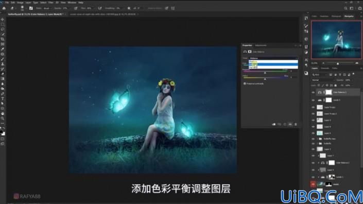363x204 pixels.
Task: Click the Navigator zoom out button
Action: (323, 63)
